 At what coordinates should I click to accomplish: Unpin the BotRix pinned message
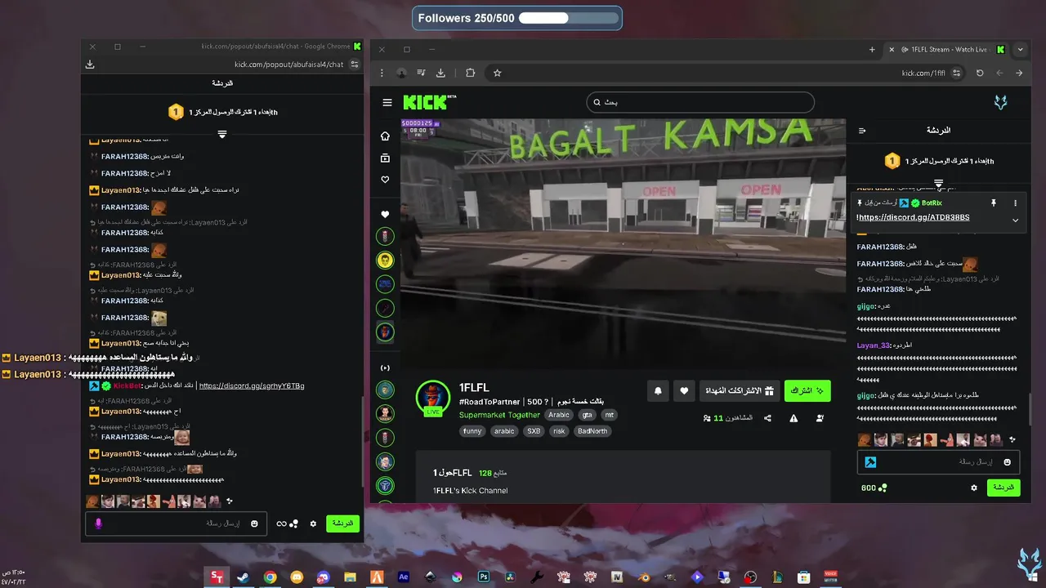point(994,203)
